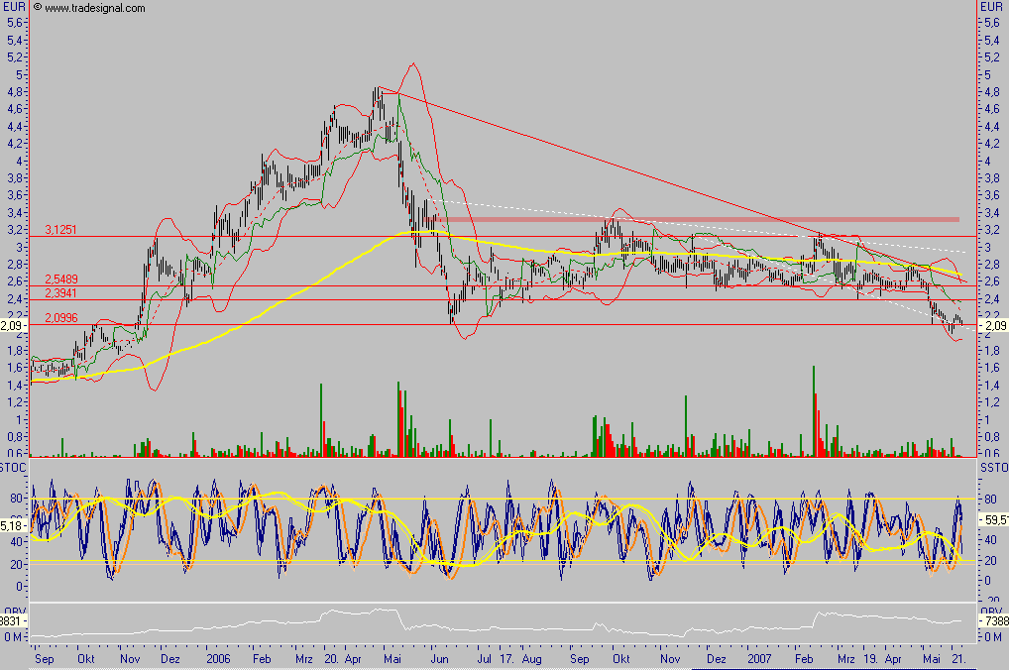
Task: Click the 2,5489 horizontal line label
Action: coord(61,279)
